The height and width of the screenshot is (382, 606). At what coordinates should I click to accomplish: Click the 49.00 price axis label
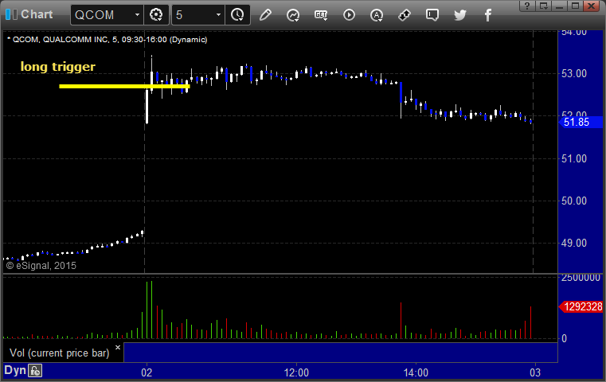coord(574,243)
